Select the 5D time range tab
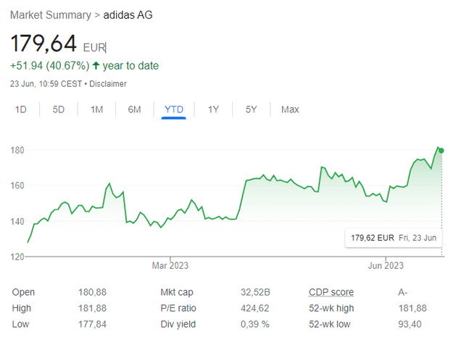 pos(59,109)
